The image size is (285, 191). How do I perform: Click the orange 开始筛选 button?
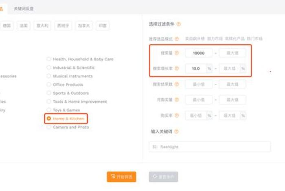(x=121, y=177)
